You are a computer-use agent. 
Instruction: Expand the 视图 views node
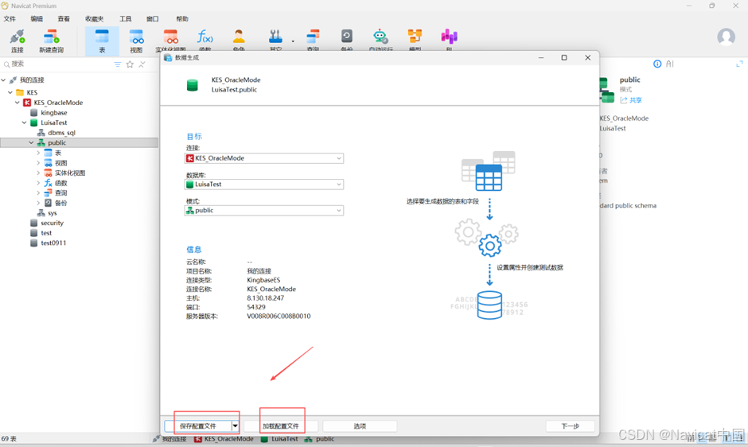(39, 163)
